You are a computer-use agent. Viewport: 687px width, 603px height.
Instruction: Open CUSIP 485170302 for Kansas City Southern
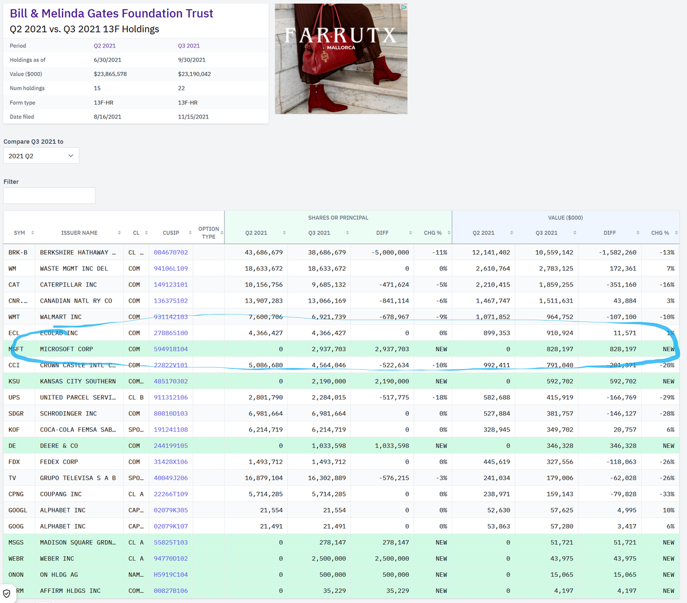coord(171,381)
